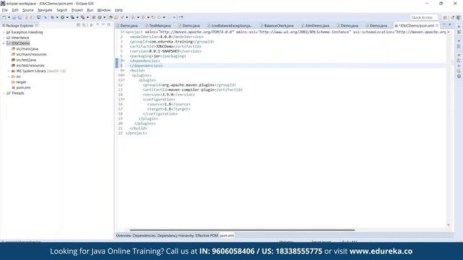The width and height of the screenshot is (463, 260).
Task: Click the Back navigation arrow icon
Action: point(159,17)
